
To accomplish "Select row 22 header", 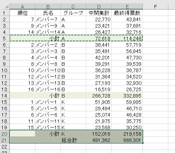I will point(5,147).
